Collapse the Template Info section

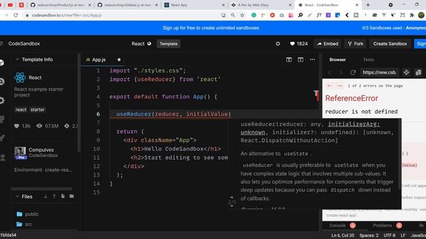pos(17,59)
